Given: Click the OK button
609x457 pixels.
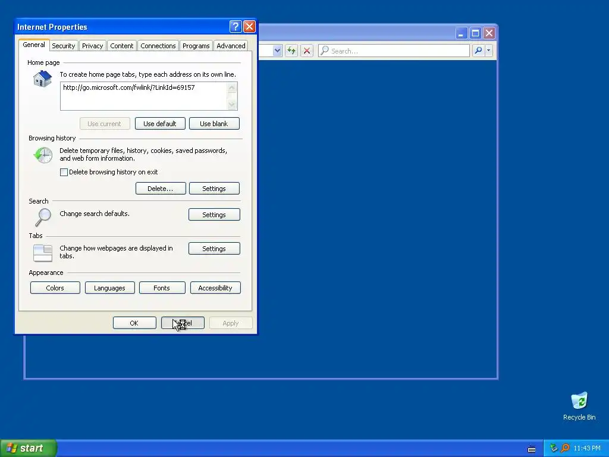Looking at the screenshot, I should point(134,323).
